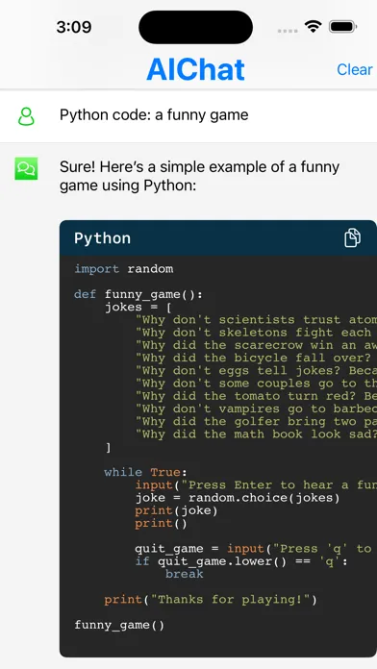This screenshot has width=377, height=669.
Task: Tap the Wi-Fi status bar icon
Action: (313, 27)
